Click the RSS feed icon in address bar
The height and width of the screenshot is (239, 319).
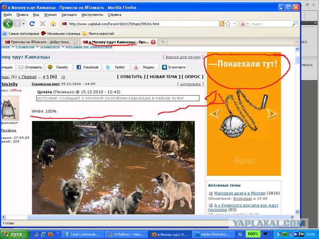click(x=222, y=24)
